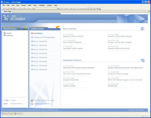Click Searching the manual link
Viewport: 151px width, 118px height.
[42, 104]
